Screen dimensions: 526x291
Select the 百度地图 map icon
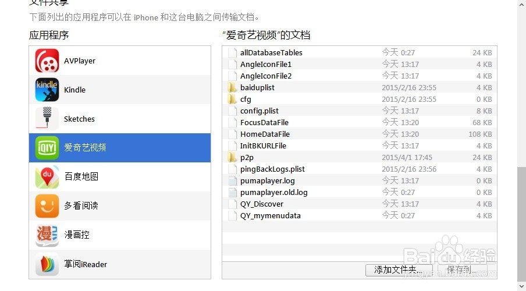47,176
